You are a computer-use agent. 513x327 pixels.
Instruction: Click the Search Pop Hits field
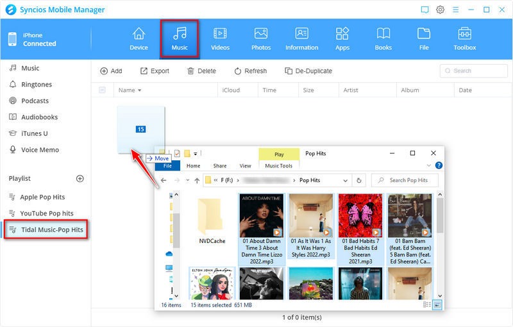tap(405, 180)
